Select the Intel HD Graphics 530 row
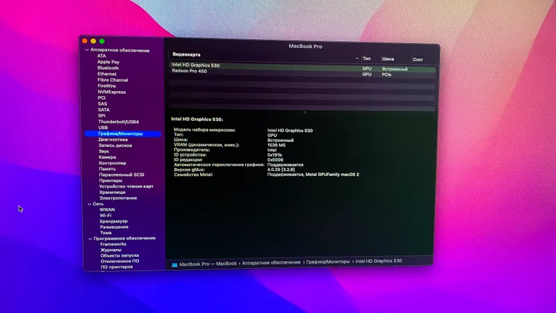The image size is (556, 313). pyautogui.click(x=302, y=67)
